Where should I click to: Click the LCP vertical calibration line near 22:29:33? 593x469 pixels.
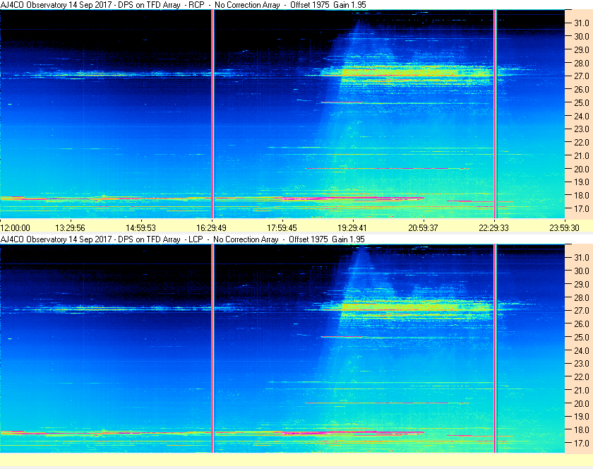click(495, 348)
